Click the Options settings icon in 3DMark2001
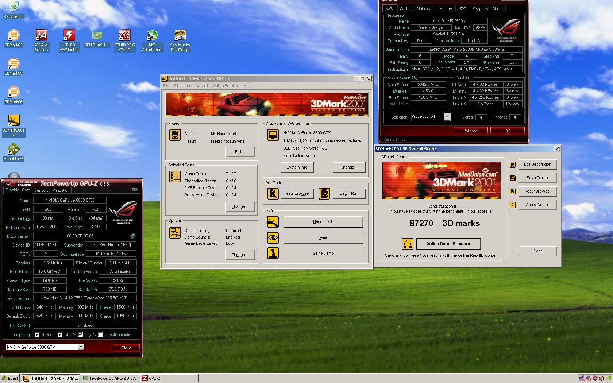 click(175, 232)
